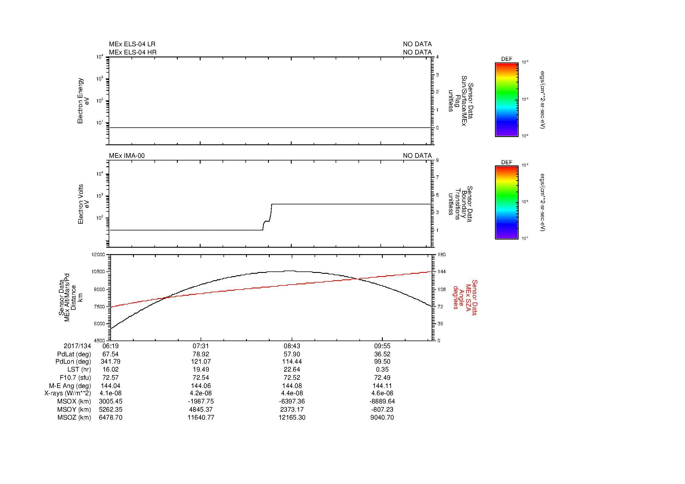Click the red MEx SZA Angle label
This screenshot has width=685, height=484.
465,297
